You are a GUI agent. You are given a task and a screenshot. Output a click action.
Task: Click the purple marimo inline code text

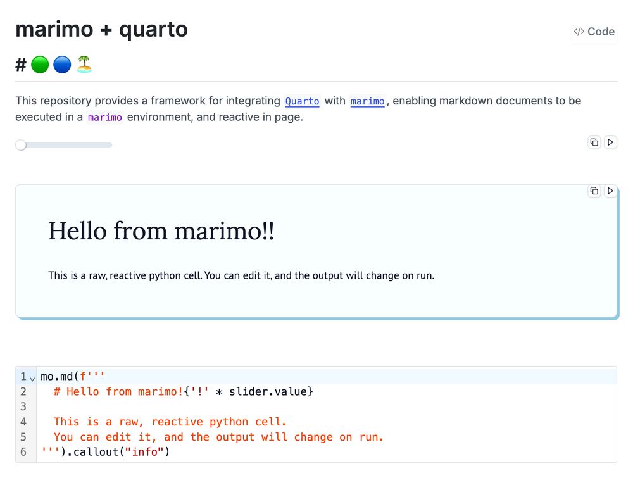coord(105,118)
